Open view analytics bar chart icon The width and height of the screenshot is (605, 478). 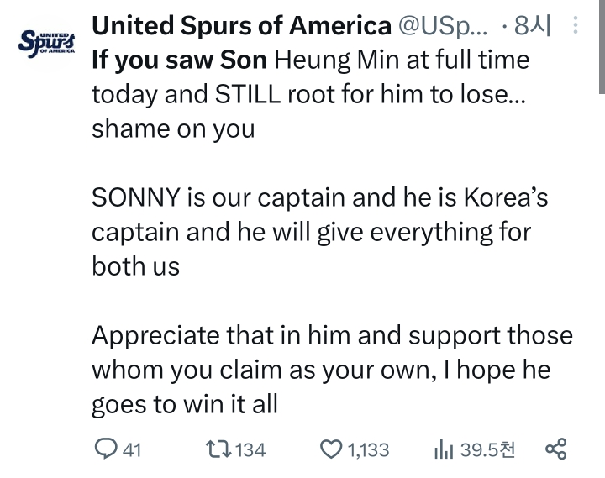point(443,449)
